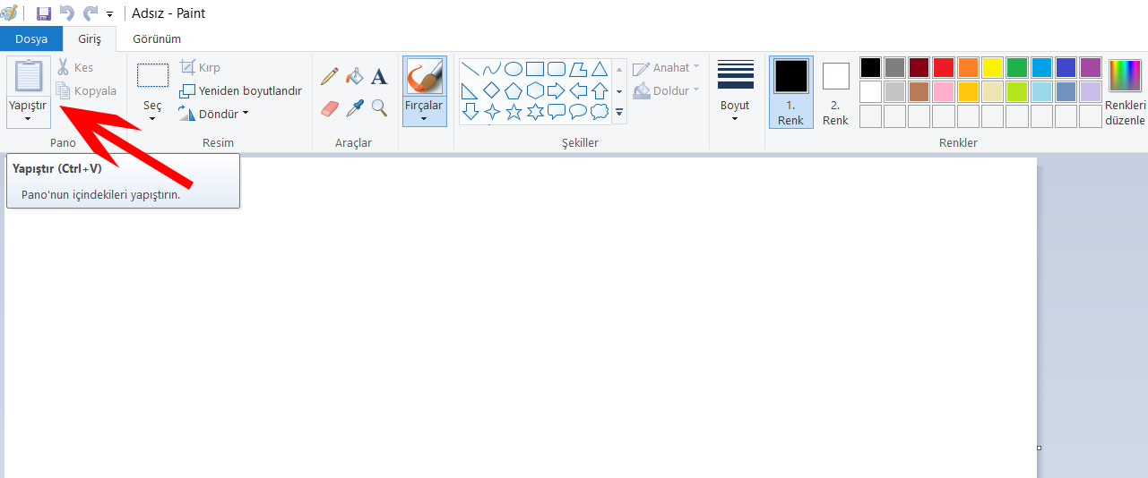This screenshot has width=1148, height=478.
Task: Click the Undo arrow in the quick access toolbar
Action: (66, 13)
